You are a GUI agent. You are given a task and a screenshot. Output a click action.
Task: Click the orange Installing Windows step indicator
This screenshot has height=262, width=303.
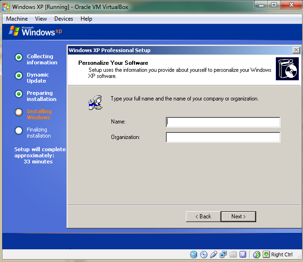click(x=19, y=112)
